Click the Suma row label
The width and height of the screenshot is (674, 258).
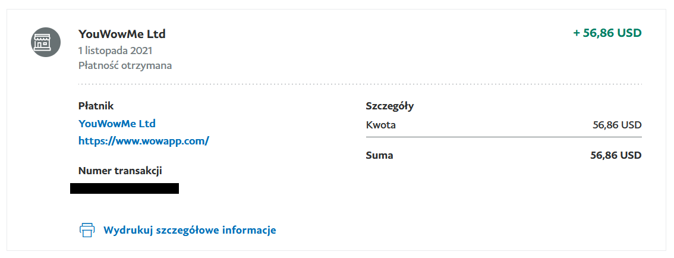379,155
